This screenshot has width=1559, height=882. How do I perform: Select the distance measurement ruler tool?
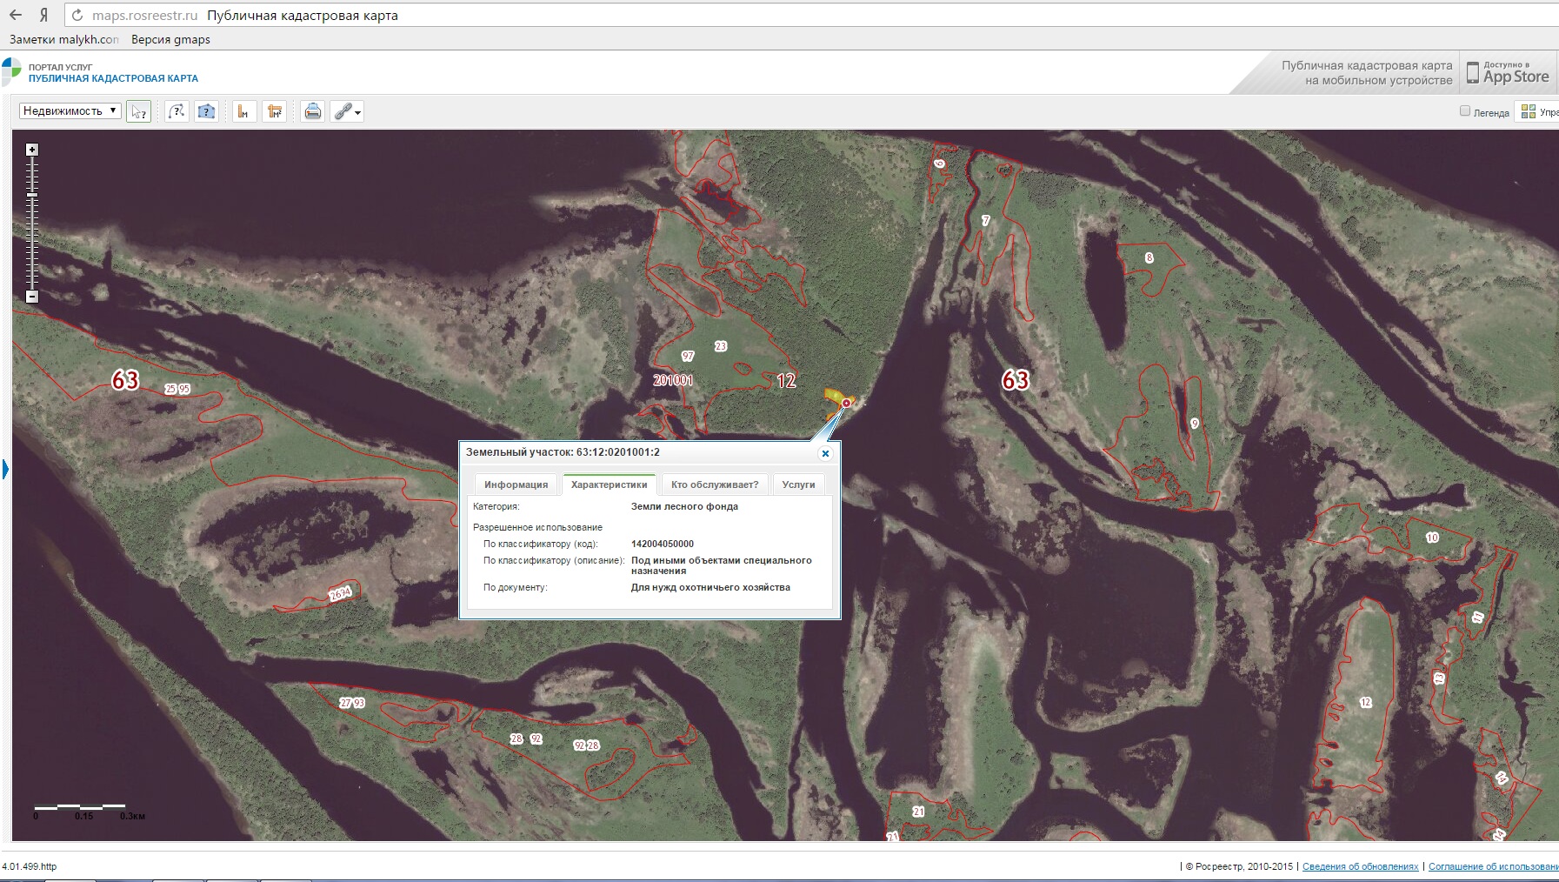(x=244, y=111)
